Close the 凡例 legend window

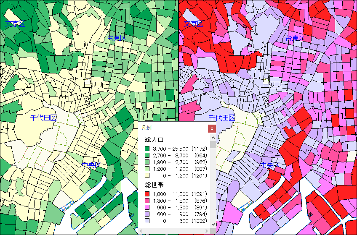click(x=212, y=128)
